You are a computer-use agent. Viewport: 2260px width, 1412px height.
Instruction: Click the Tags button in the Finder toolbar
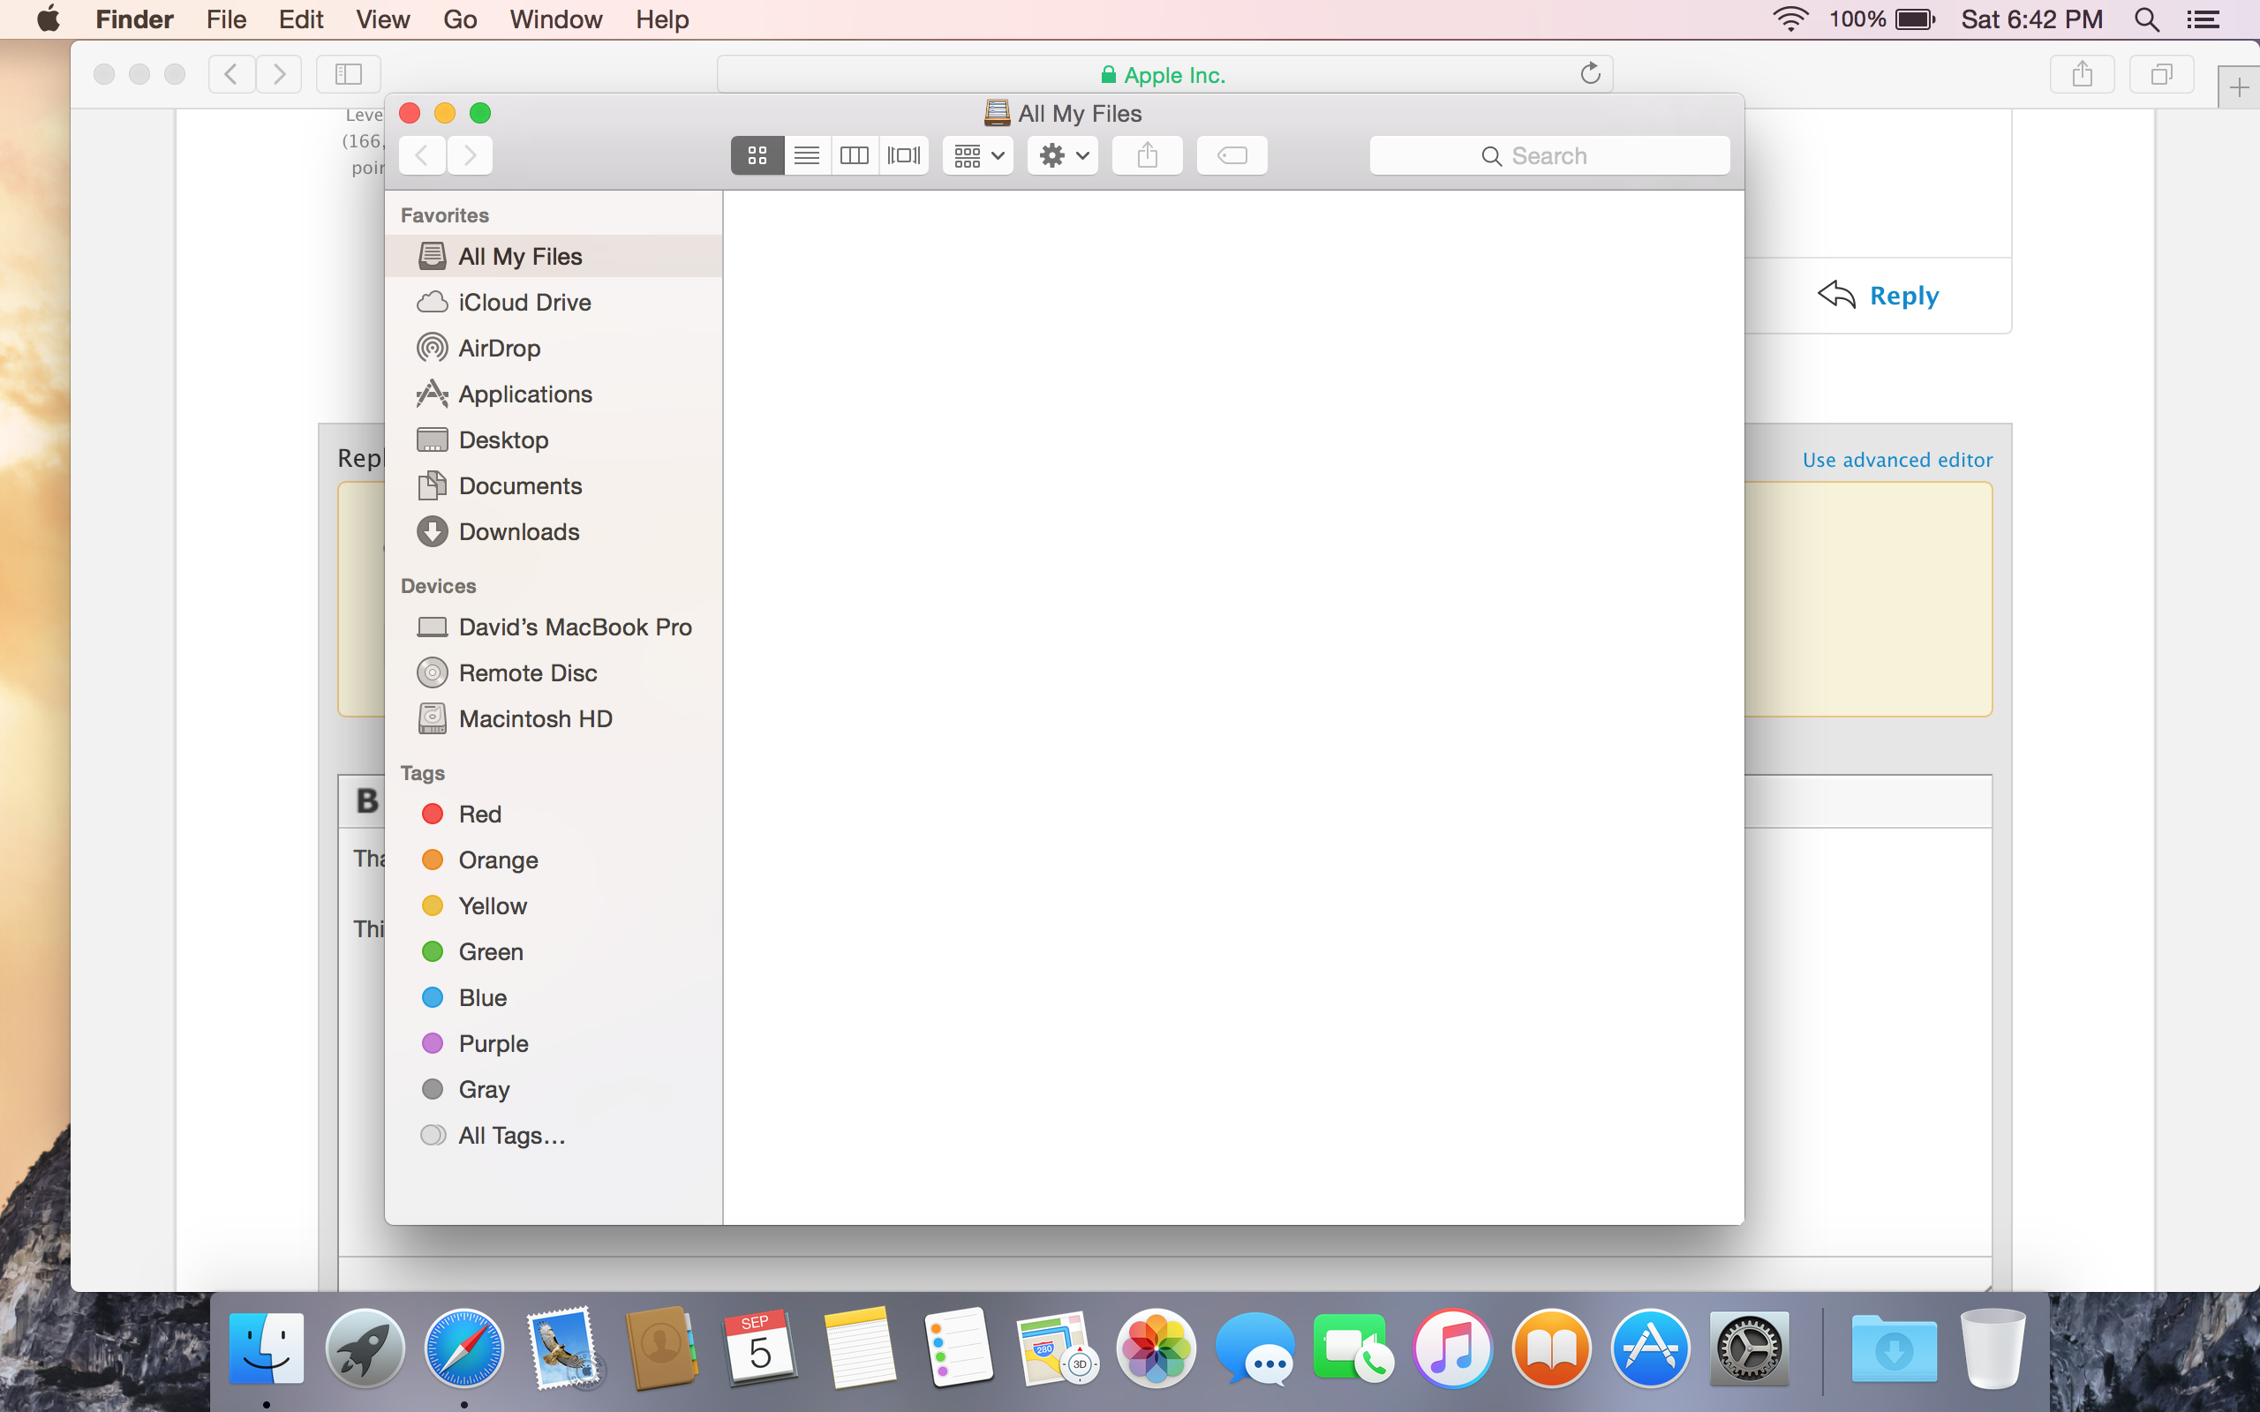[x=1231, y=155]
